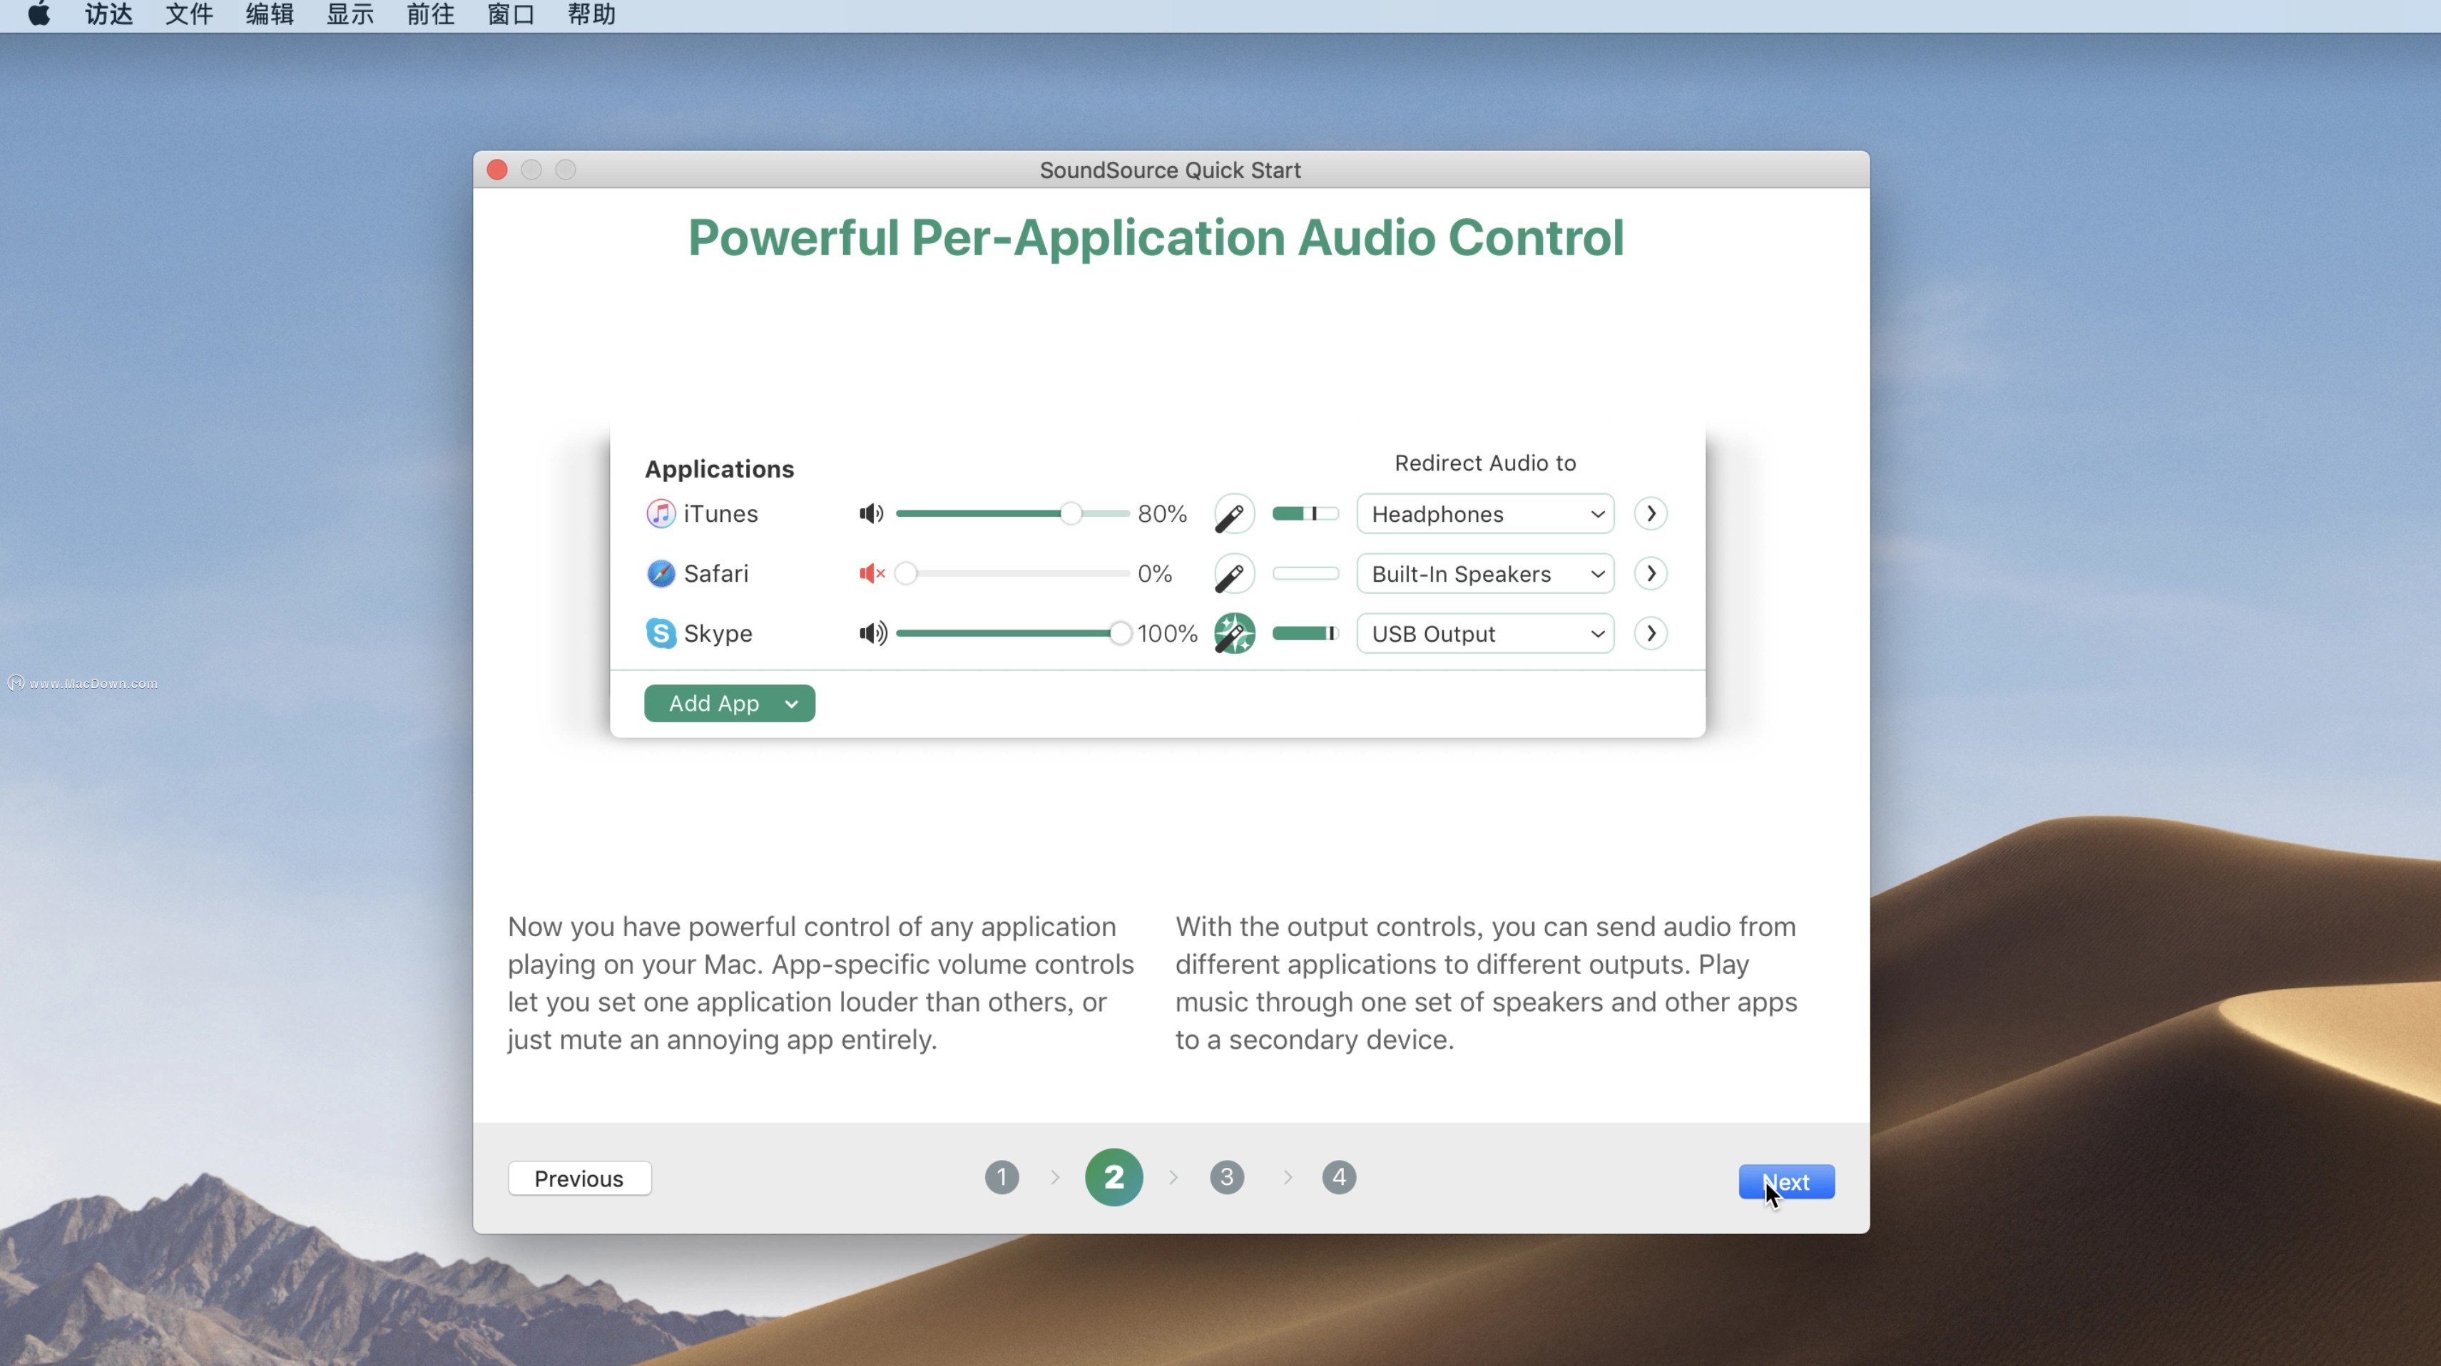Open the 显示 menu
Screen dimensions: 2441x1366
click(x=350, y=14)
